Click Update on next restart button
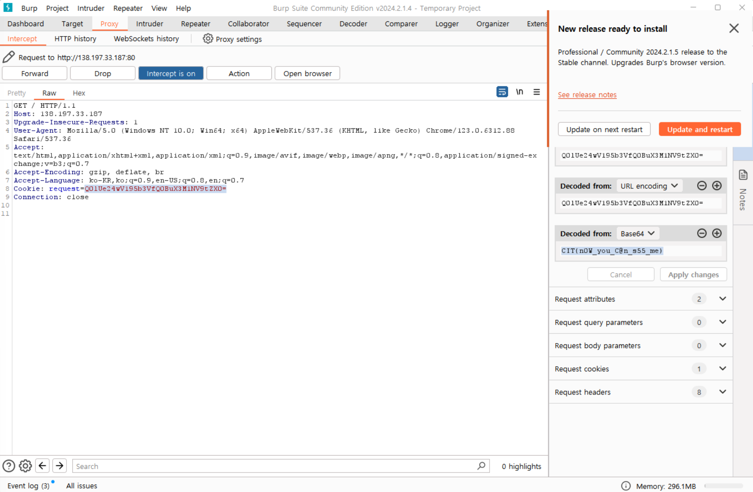The image size is (753, 492). [604, 129]
